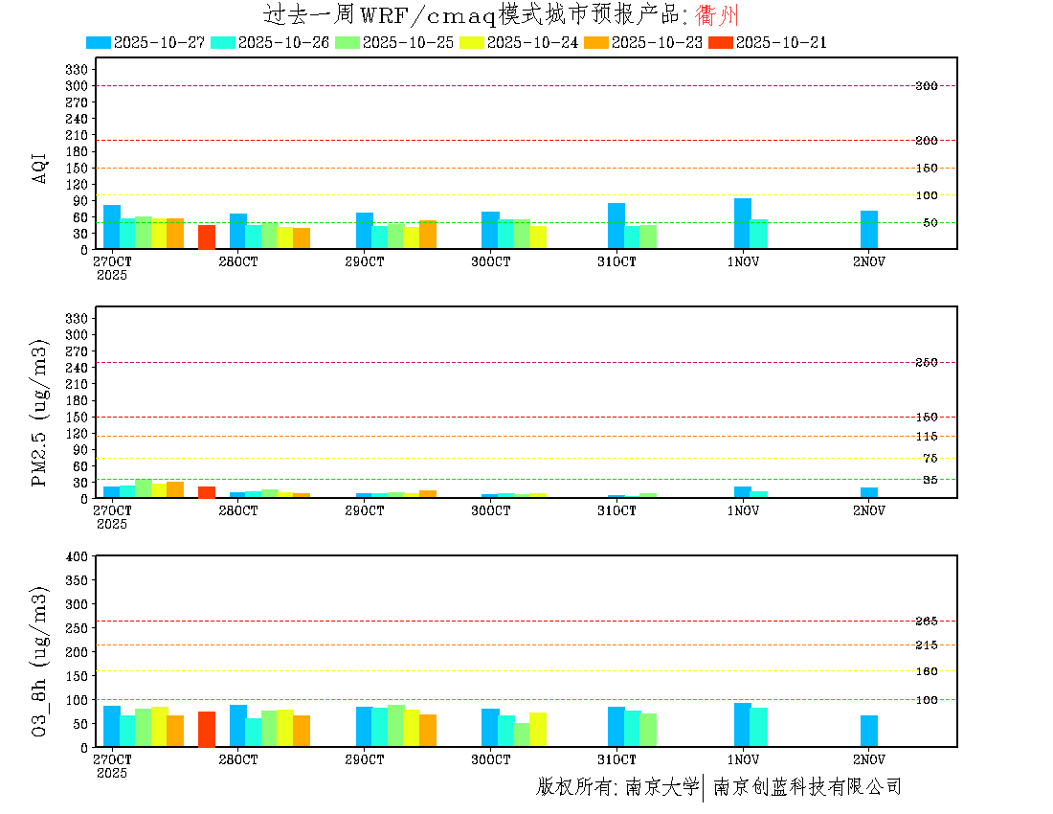Click the 南京大学 copyright text
This screenshot has width=1053, height=814.
click(661, 787)
